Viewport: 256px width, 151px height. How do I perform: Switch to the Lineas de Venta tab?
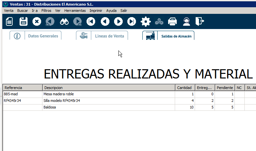pos(102,36)
